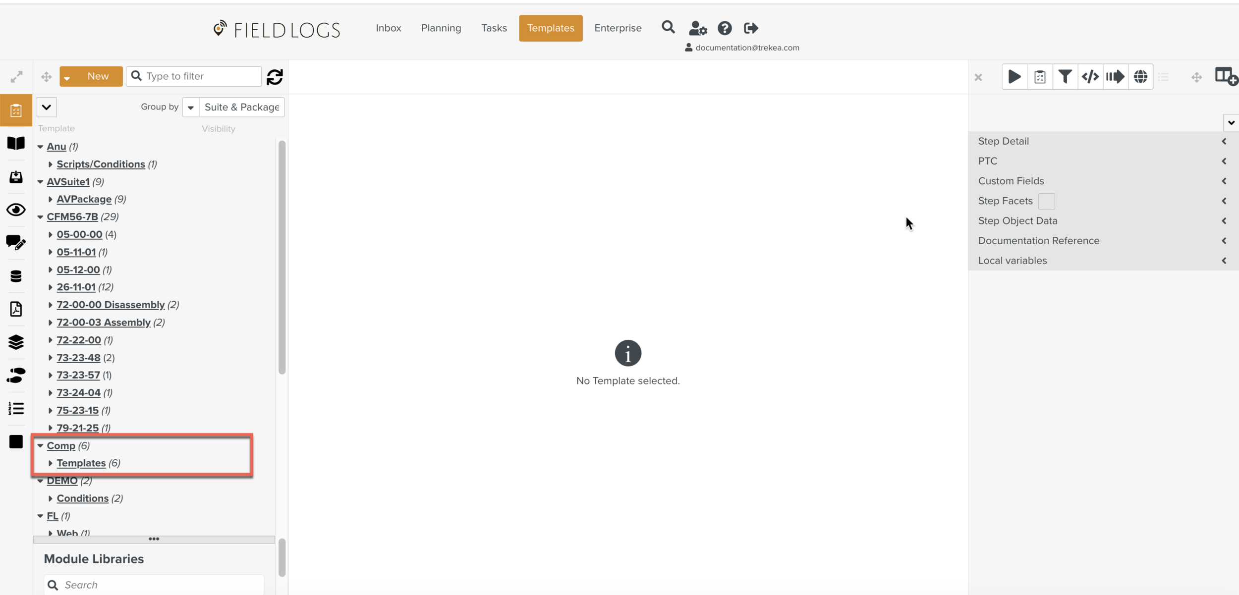Click the database stack sidebar icon
Image resolution: width=1239 pixels, height=595 pixels.
coord(16,276)
